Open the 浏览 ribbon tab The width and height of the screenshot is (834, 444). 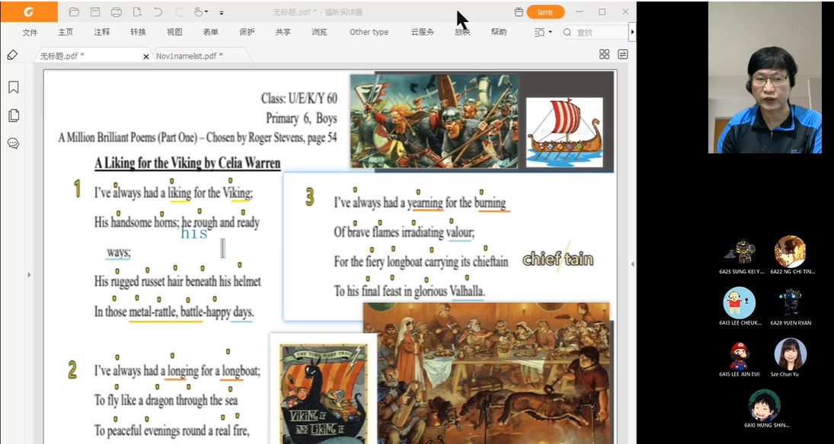pos(319,32)
